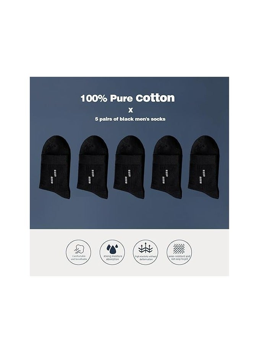Select the water droplets moisture absorption icon

click(x=112, y=249)
